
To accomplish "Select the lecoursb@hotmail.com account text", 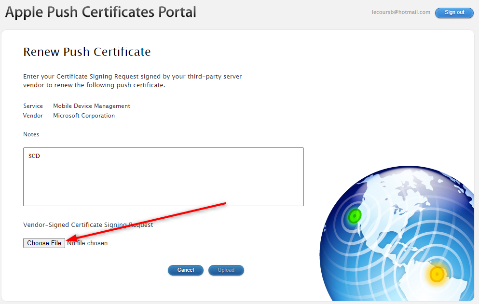I will tap(401, 12).
